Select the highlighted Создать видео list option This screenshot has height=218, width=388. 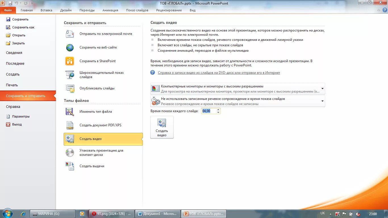tap(103, 139)
